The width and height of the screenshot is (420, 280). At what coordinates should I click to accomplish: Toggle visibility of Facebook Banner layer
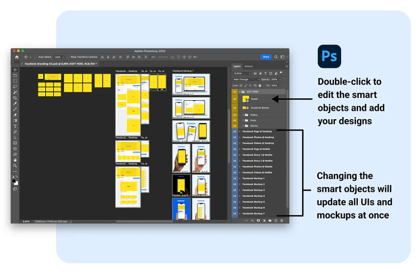(235, 107)
